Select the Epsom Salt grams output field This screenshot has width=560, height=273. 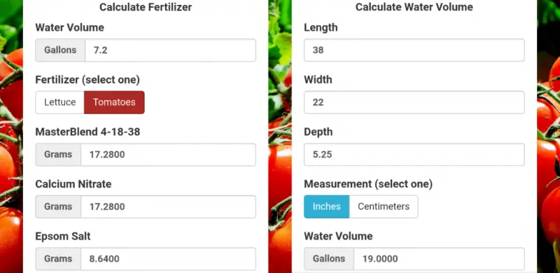pos(168,259)
